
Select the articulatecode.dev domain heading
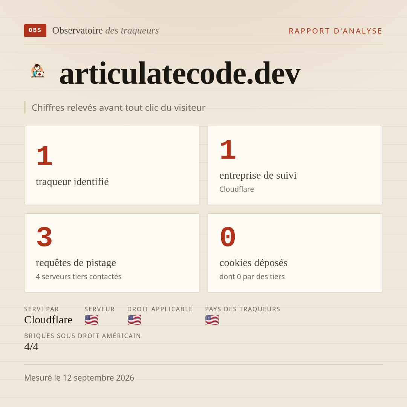180,73
